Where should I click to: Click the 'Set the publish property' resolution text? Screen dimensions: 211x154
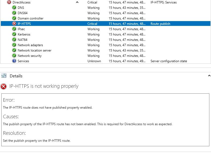point(37,141)
